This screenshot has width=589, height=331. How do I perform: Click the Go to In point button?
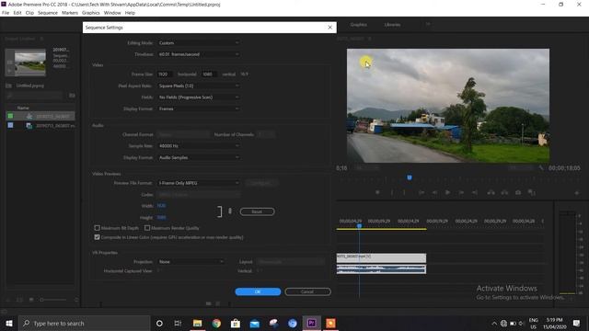point(422,192)
